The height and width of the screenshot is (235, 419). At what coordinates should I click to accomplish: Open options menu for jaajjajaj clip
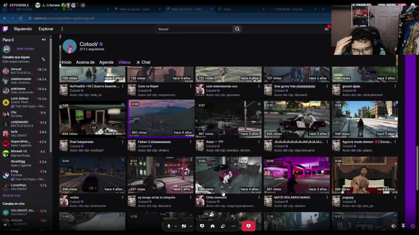(x=395, y=197)
